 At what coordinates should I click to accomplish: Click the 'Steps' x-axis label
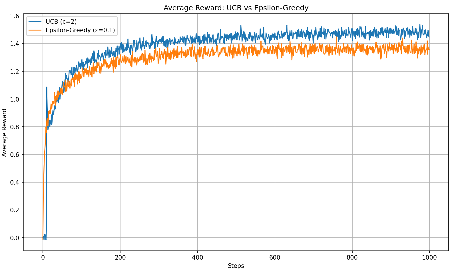click(x=236, y=266)
